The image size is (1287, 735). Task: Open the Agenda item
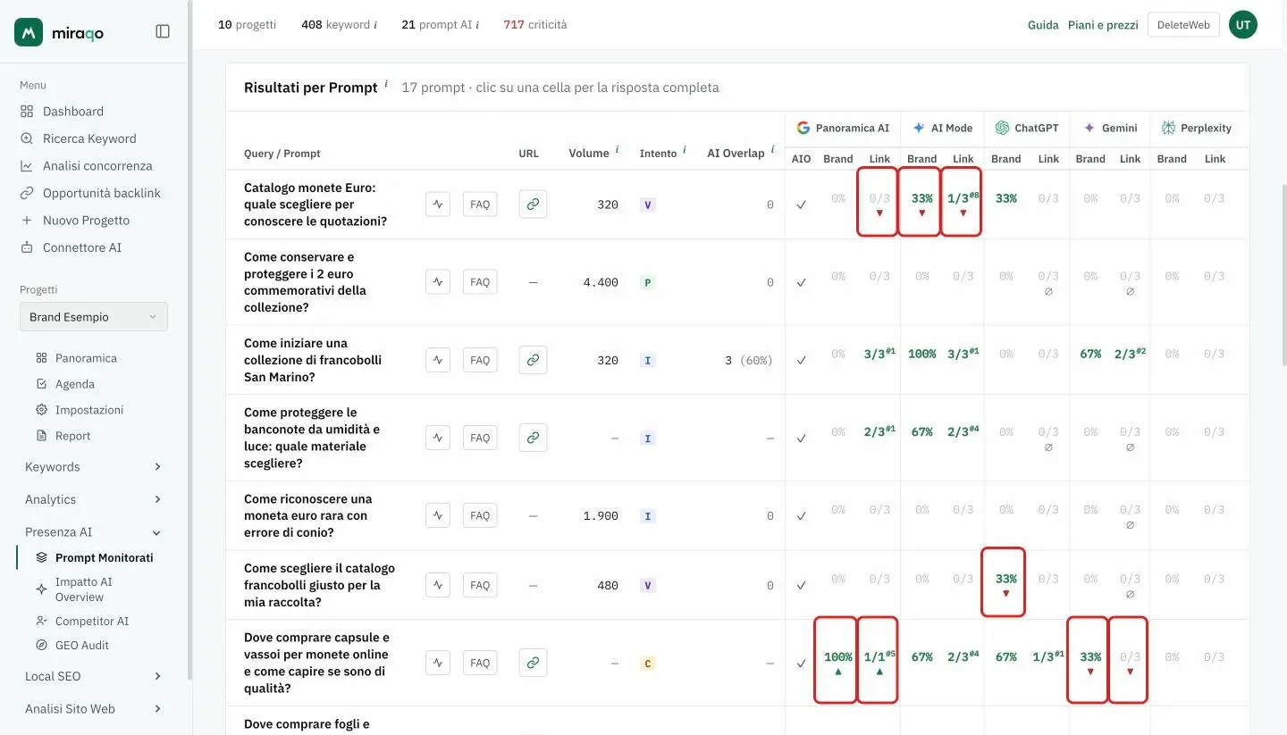tap(74, 384)
